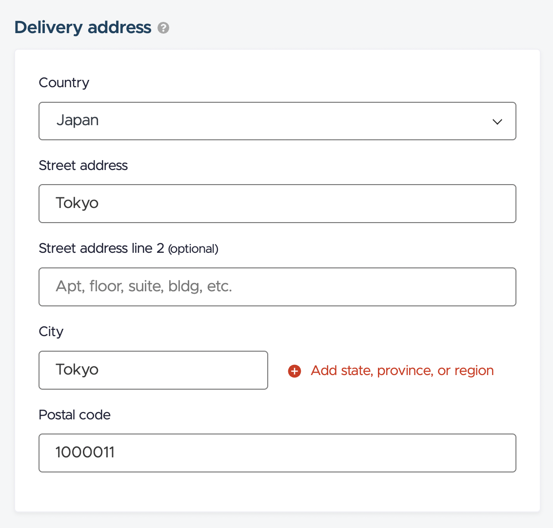Click the Delivery address heading
The height and width of the screenshot is (528, 553).
pyautogui.click(x=83, y=28)
